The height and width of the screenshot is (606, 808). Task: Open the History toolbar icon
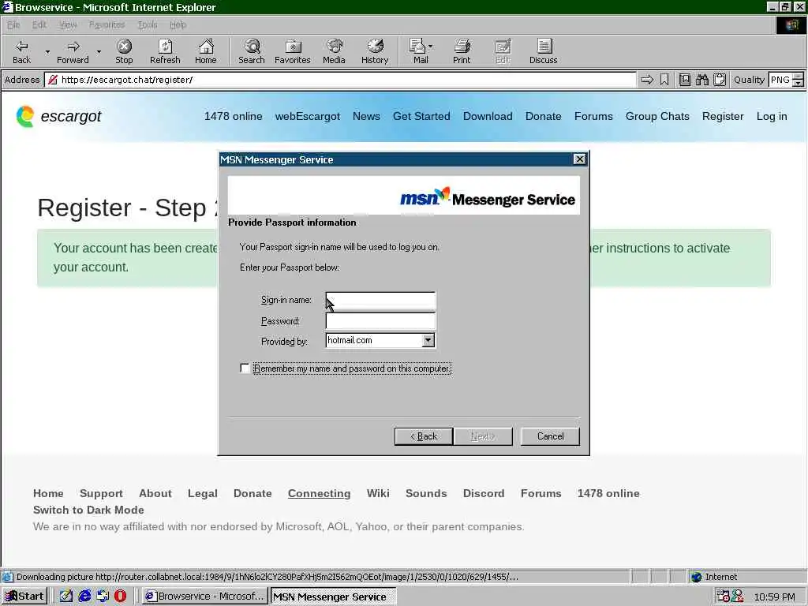pyautogui.click(x=375, y=47)
